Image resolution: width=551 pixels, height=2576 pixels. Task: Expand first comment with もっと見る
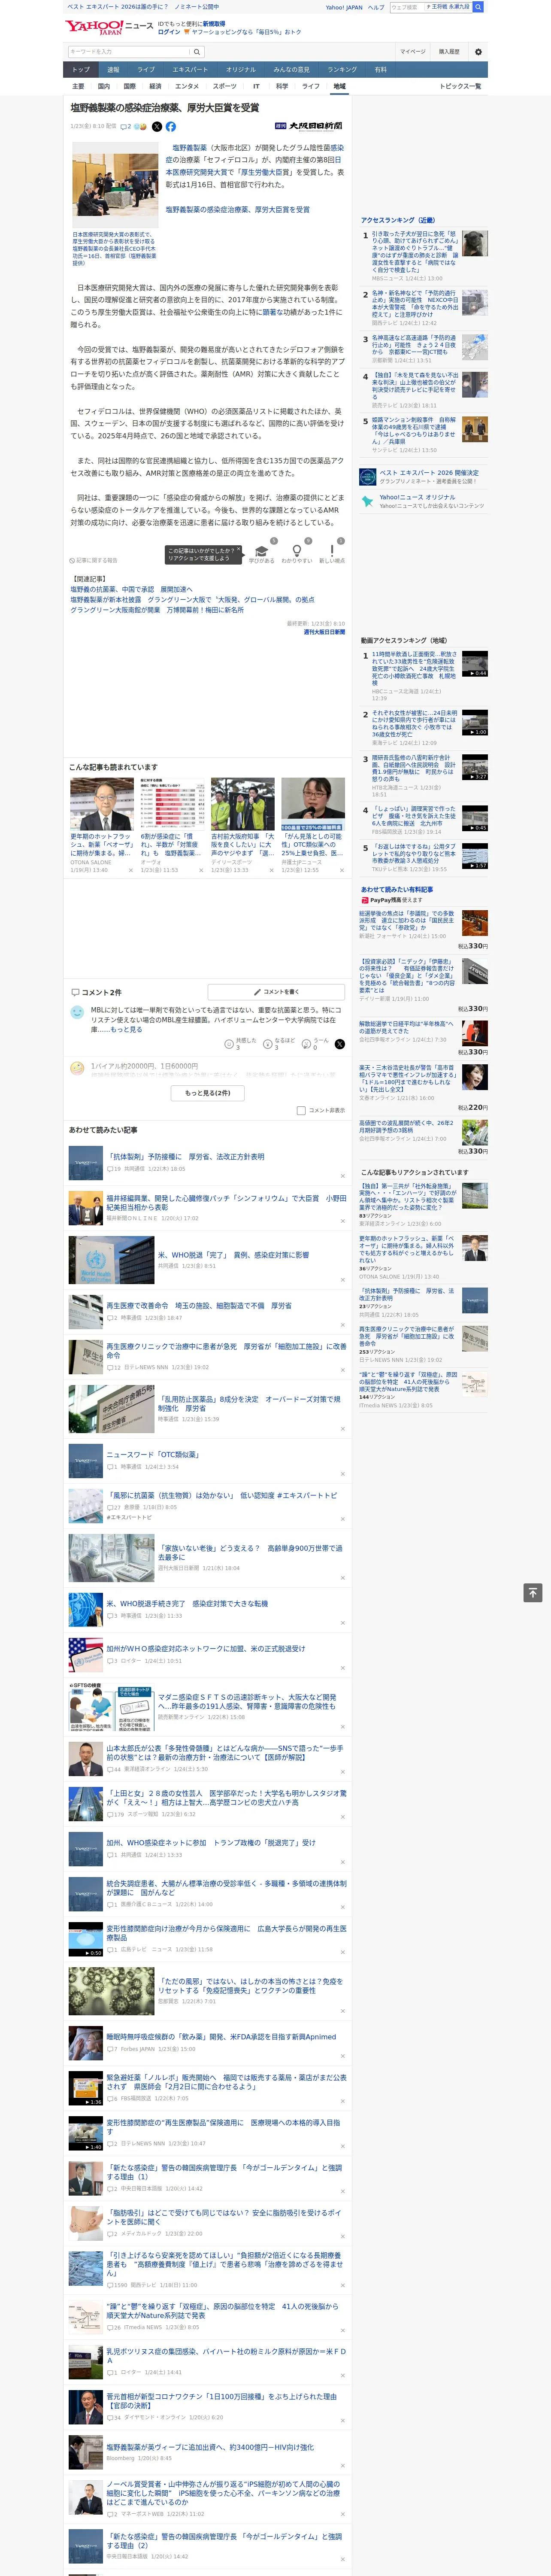tap(126, 1029)
